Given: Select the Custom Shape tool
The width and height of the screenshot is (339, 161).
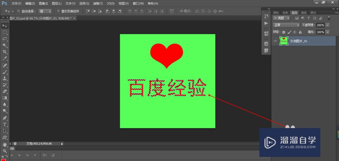Looking at the screenshot, I should (4, 138).
